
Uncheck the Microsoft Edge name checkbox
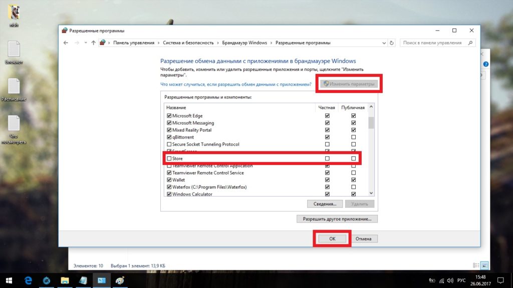click(169, 115)
